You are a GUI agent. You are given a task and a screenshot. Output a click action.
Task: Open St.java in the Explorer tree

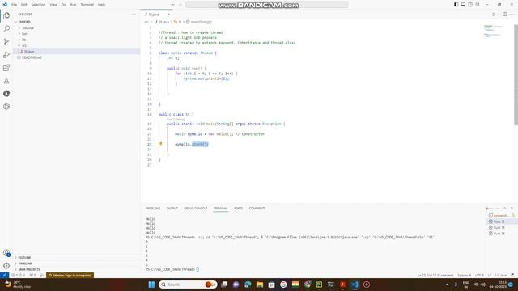click(29, 52)
